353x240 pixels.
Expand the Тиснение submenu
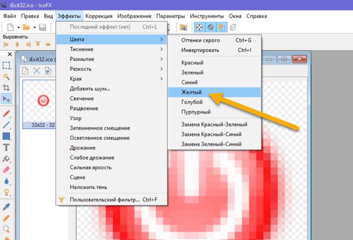pyautogui.click(x=111, y=49)
